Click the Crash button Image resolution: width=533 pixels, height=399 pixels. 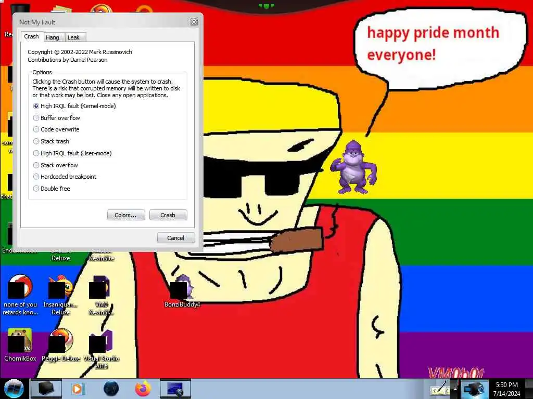click(168, 215)
